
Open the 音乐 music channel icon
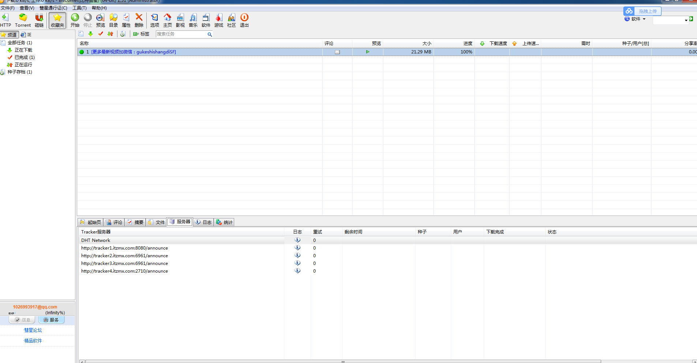point(193,20)
